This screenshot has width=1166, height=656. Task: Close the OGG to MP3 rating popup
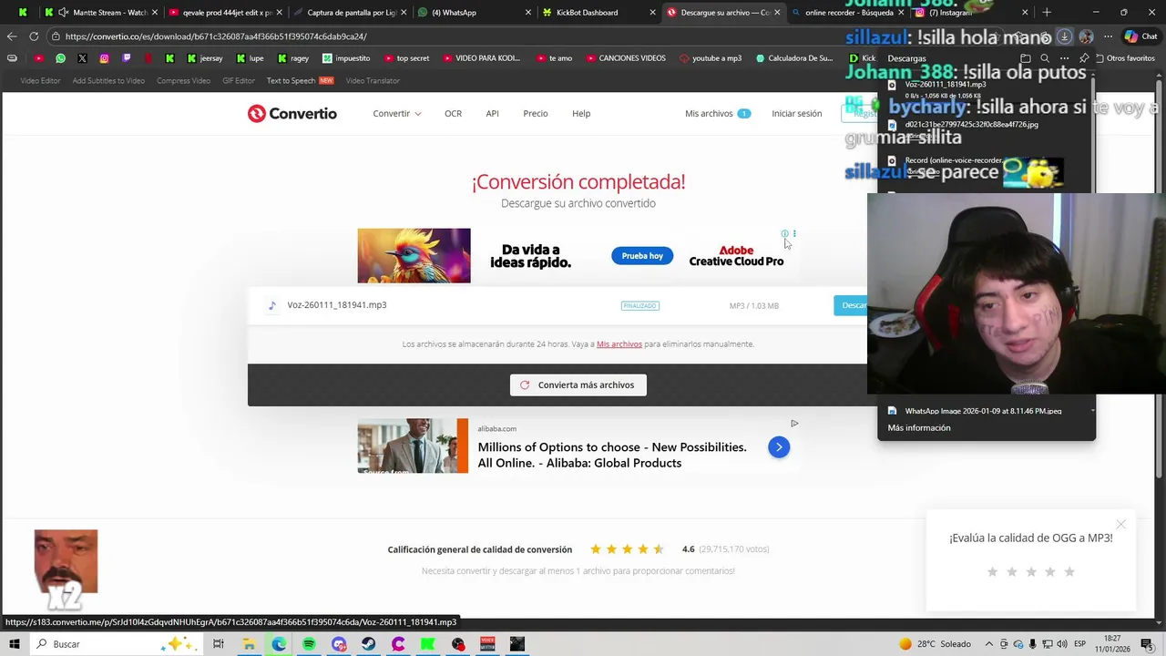click(x=1121, y=524)
